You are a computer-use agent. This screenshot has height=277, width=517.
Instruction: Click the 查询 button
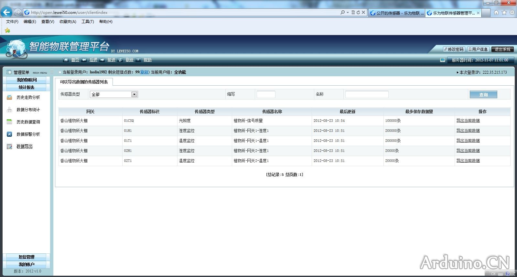483,94
